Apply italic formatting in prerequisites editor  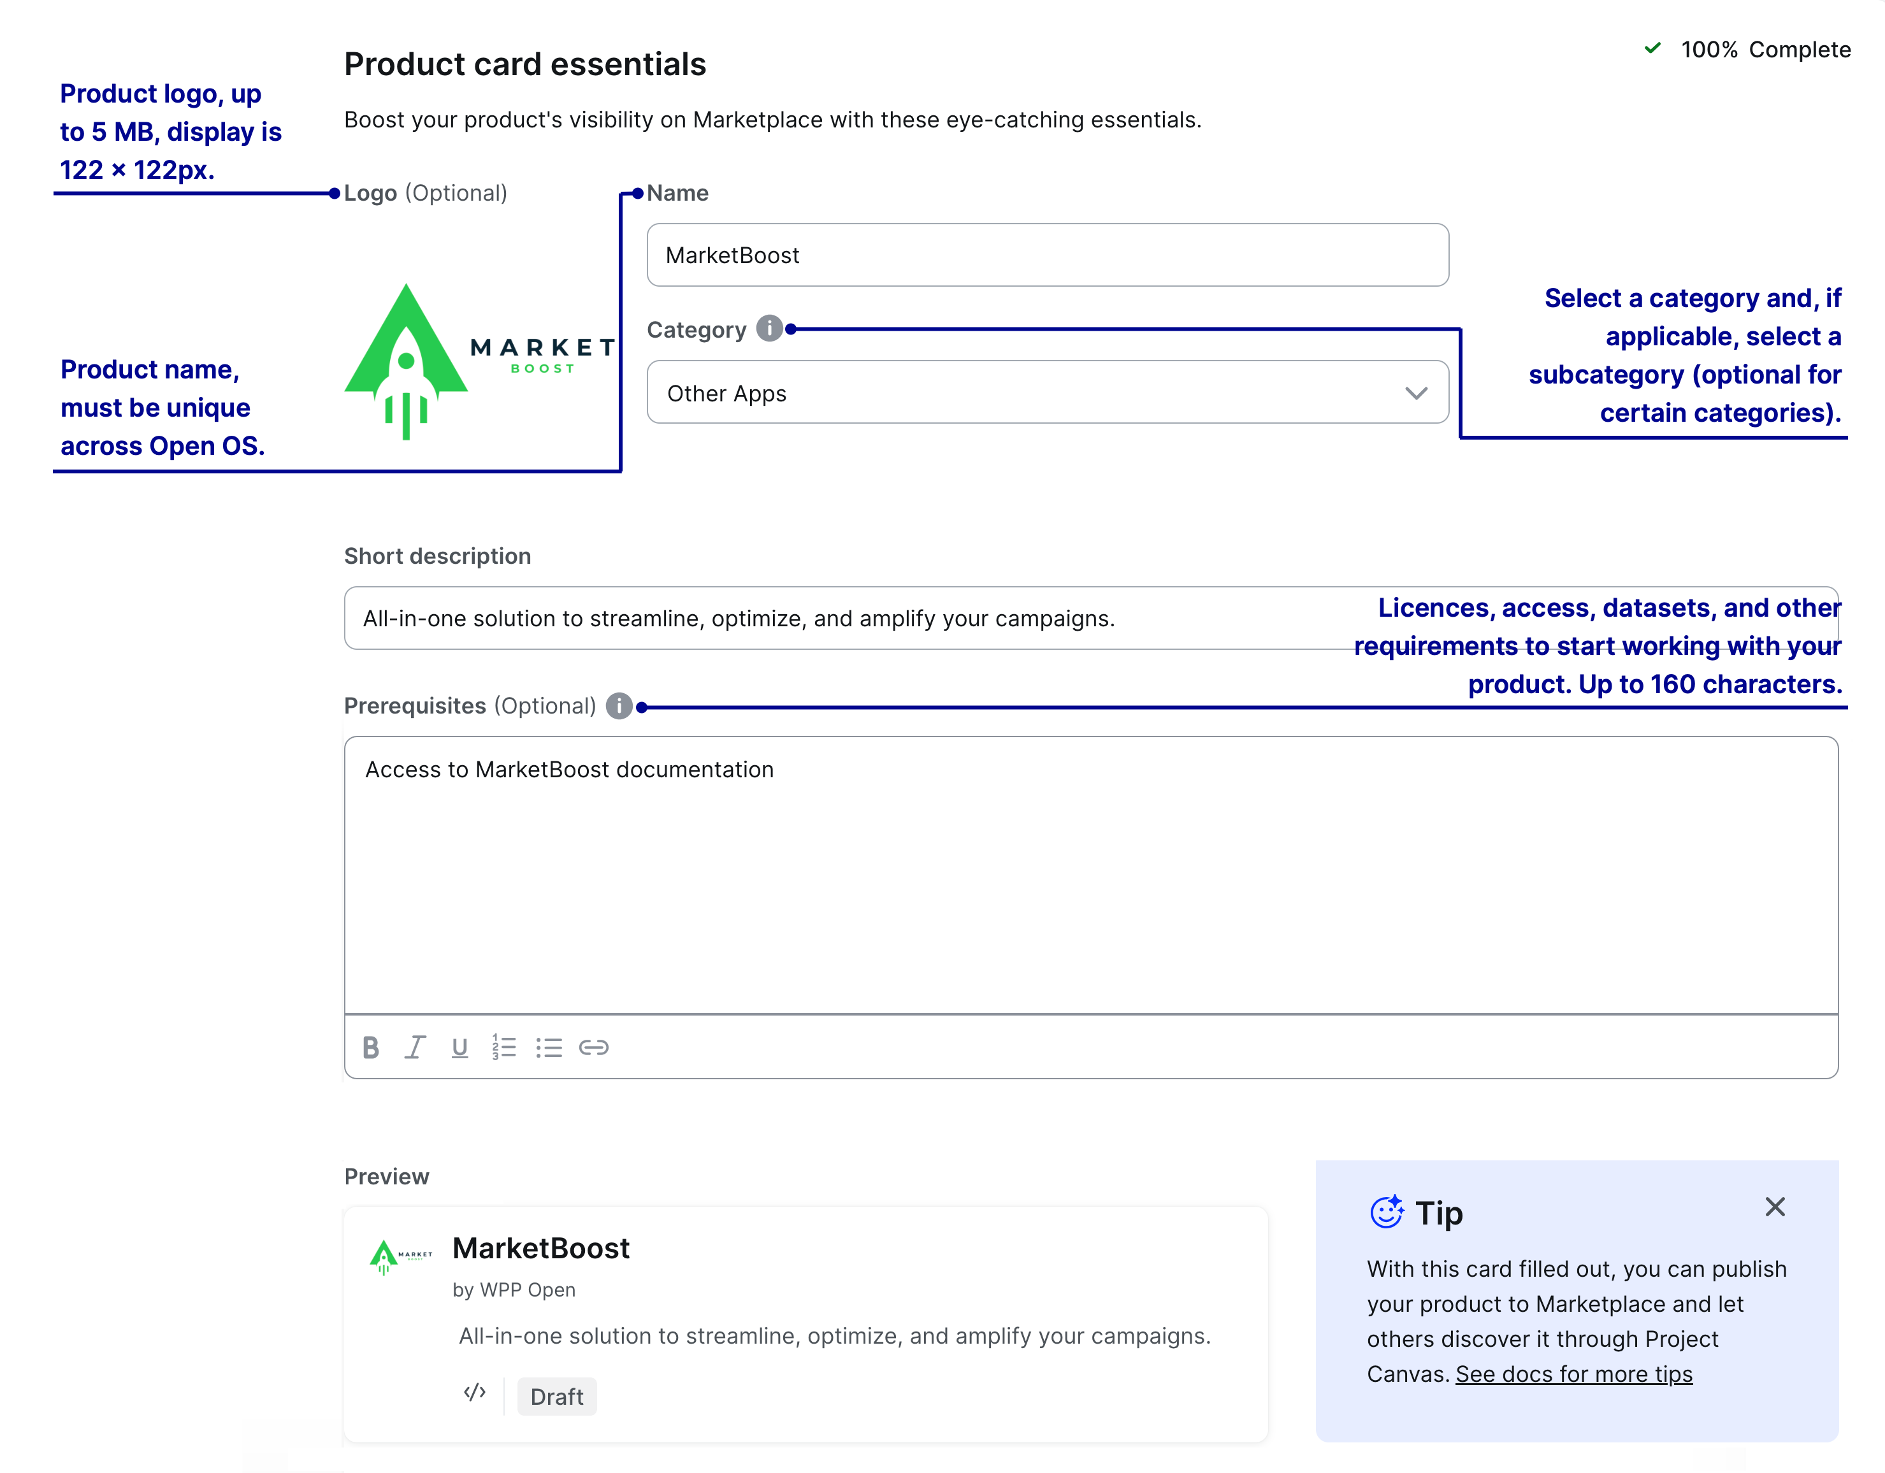point(415,1047)
